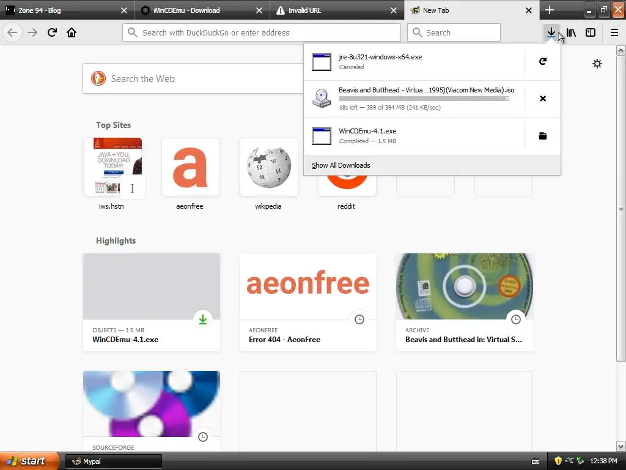Reload the current page
Viewport: 626px width, 470px height.
pyautogui.click(x=52, y=32)
